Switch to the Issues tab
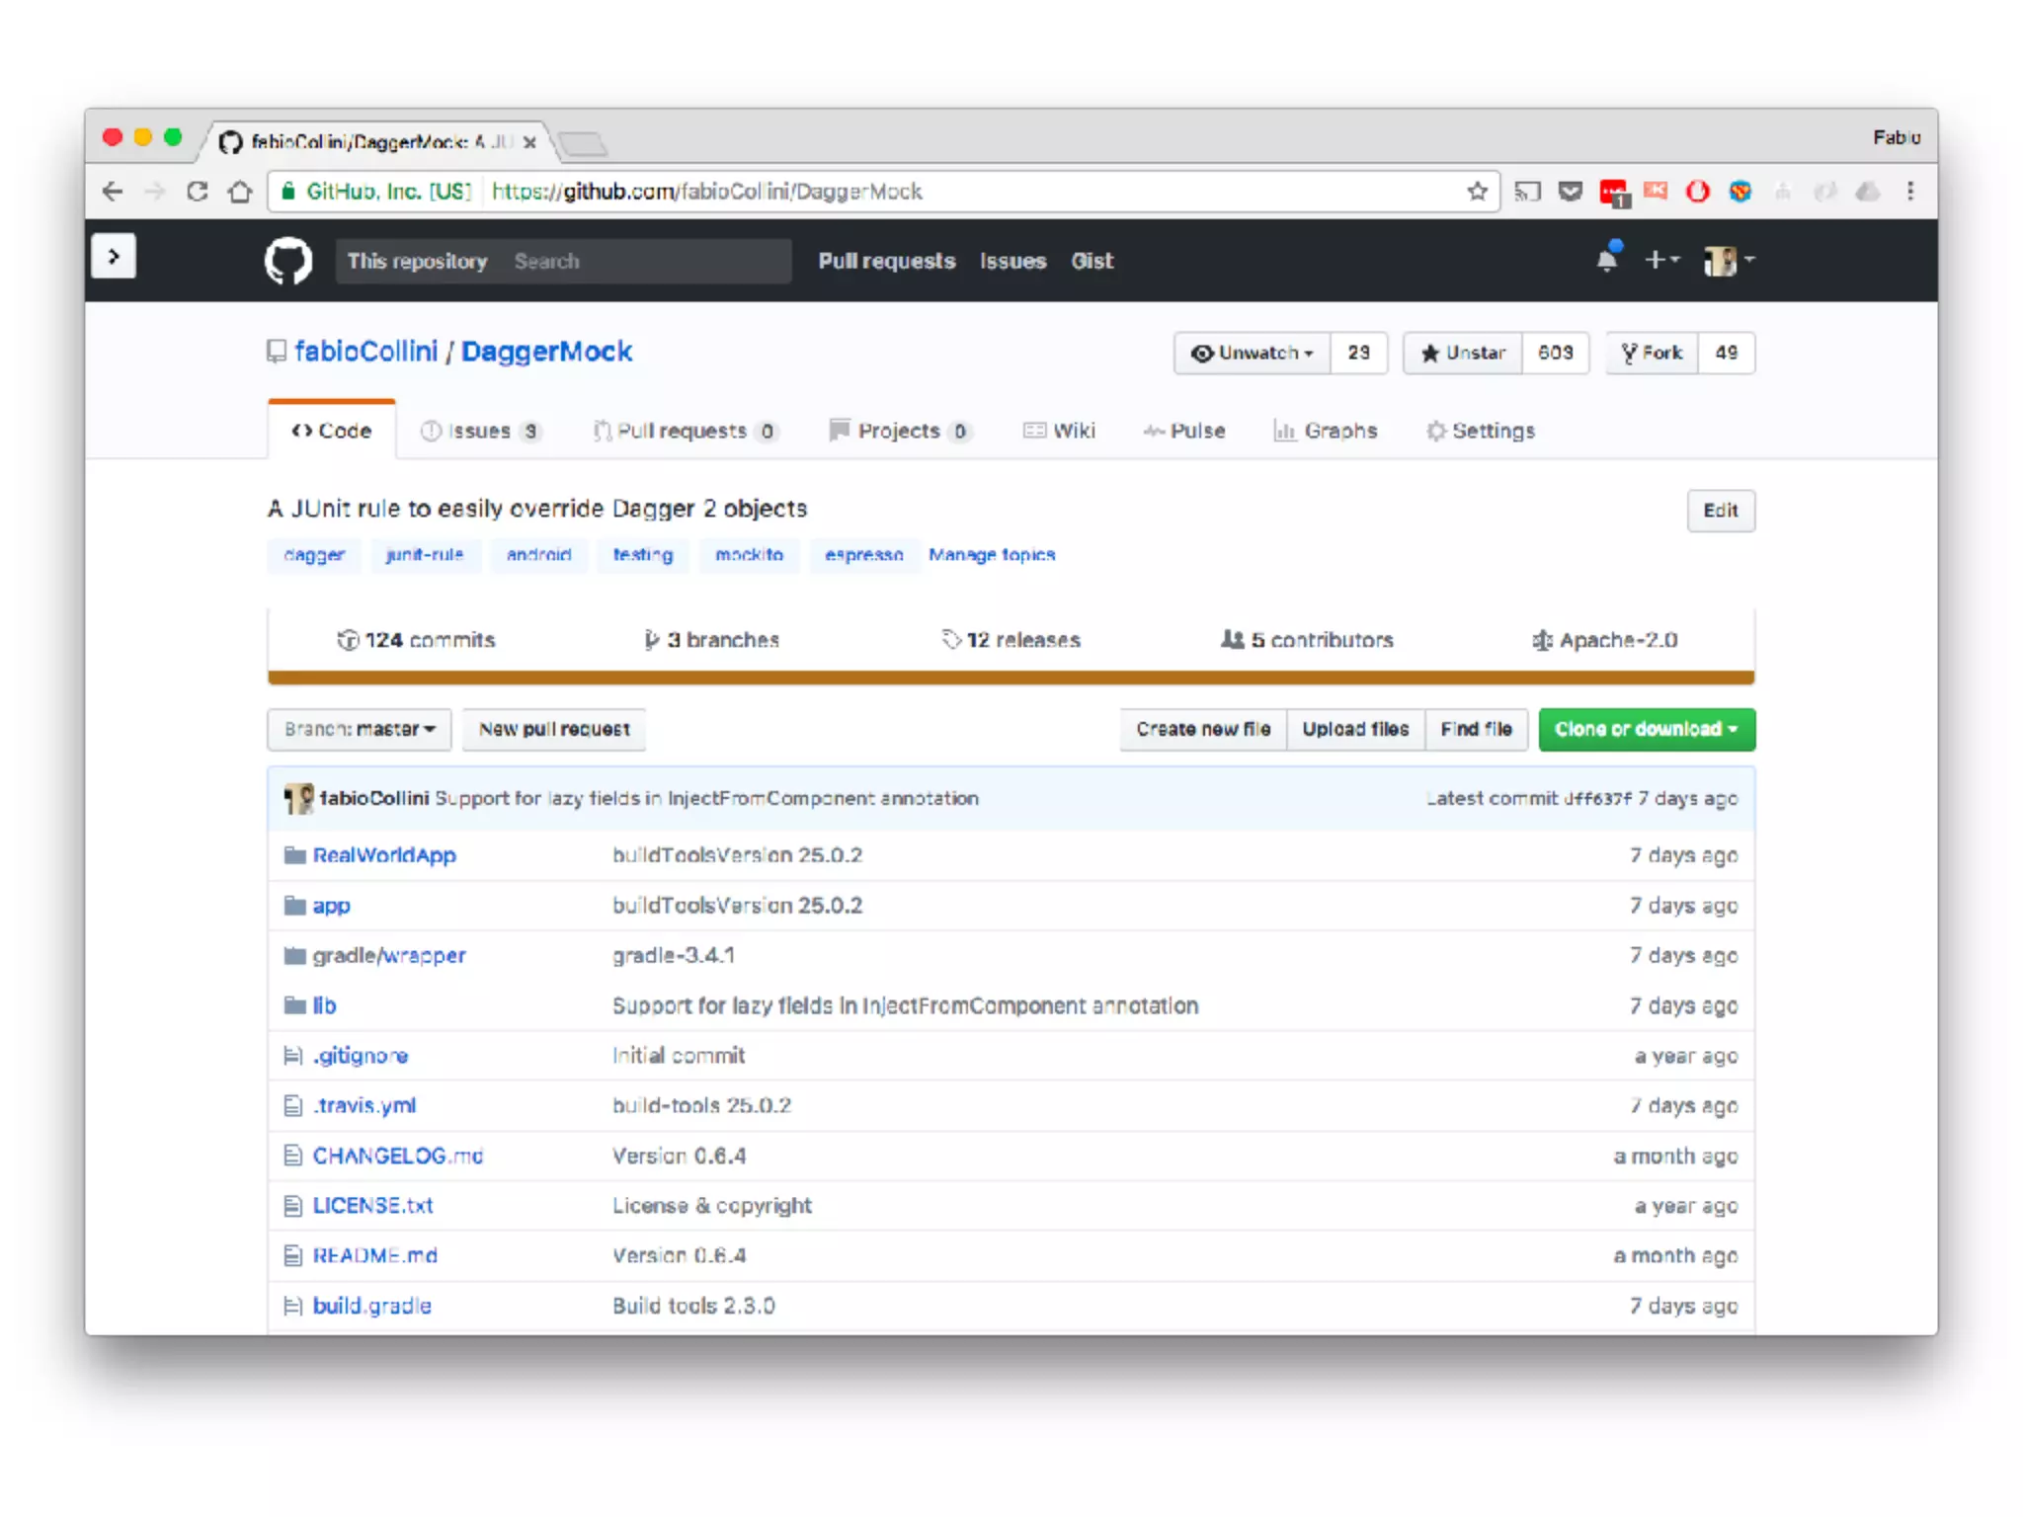 coord(479,431)
